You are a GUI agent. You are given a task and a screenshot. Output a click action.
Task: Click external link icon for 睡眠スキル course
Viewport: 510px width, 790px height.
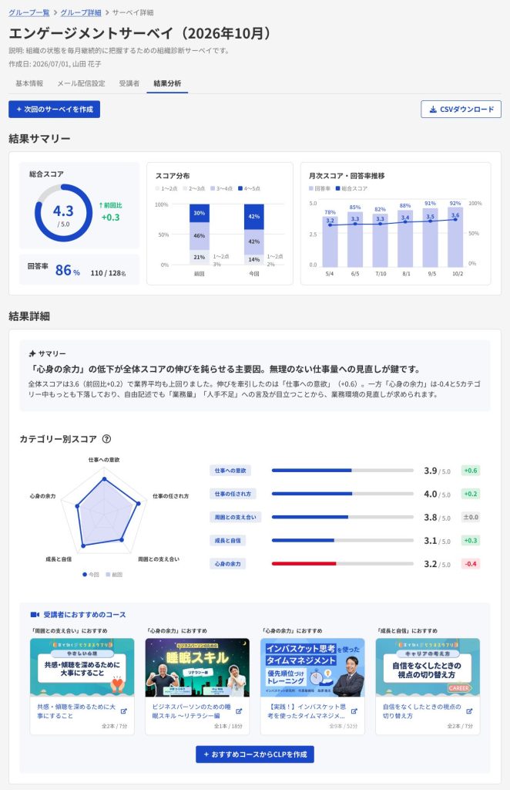click(239, 711)
